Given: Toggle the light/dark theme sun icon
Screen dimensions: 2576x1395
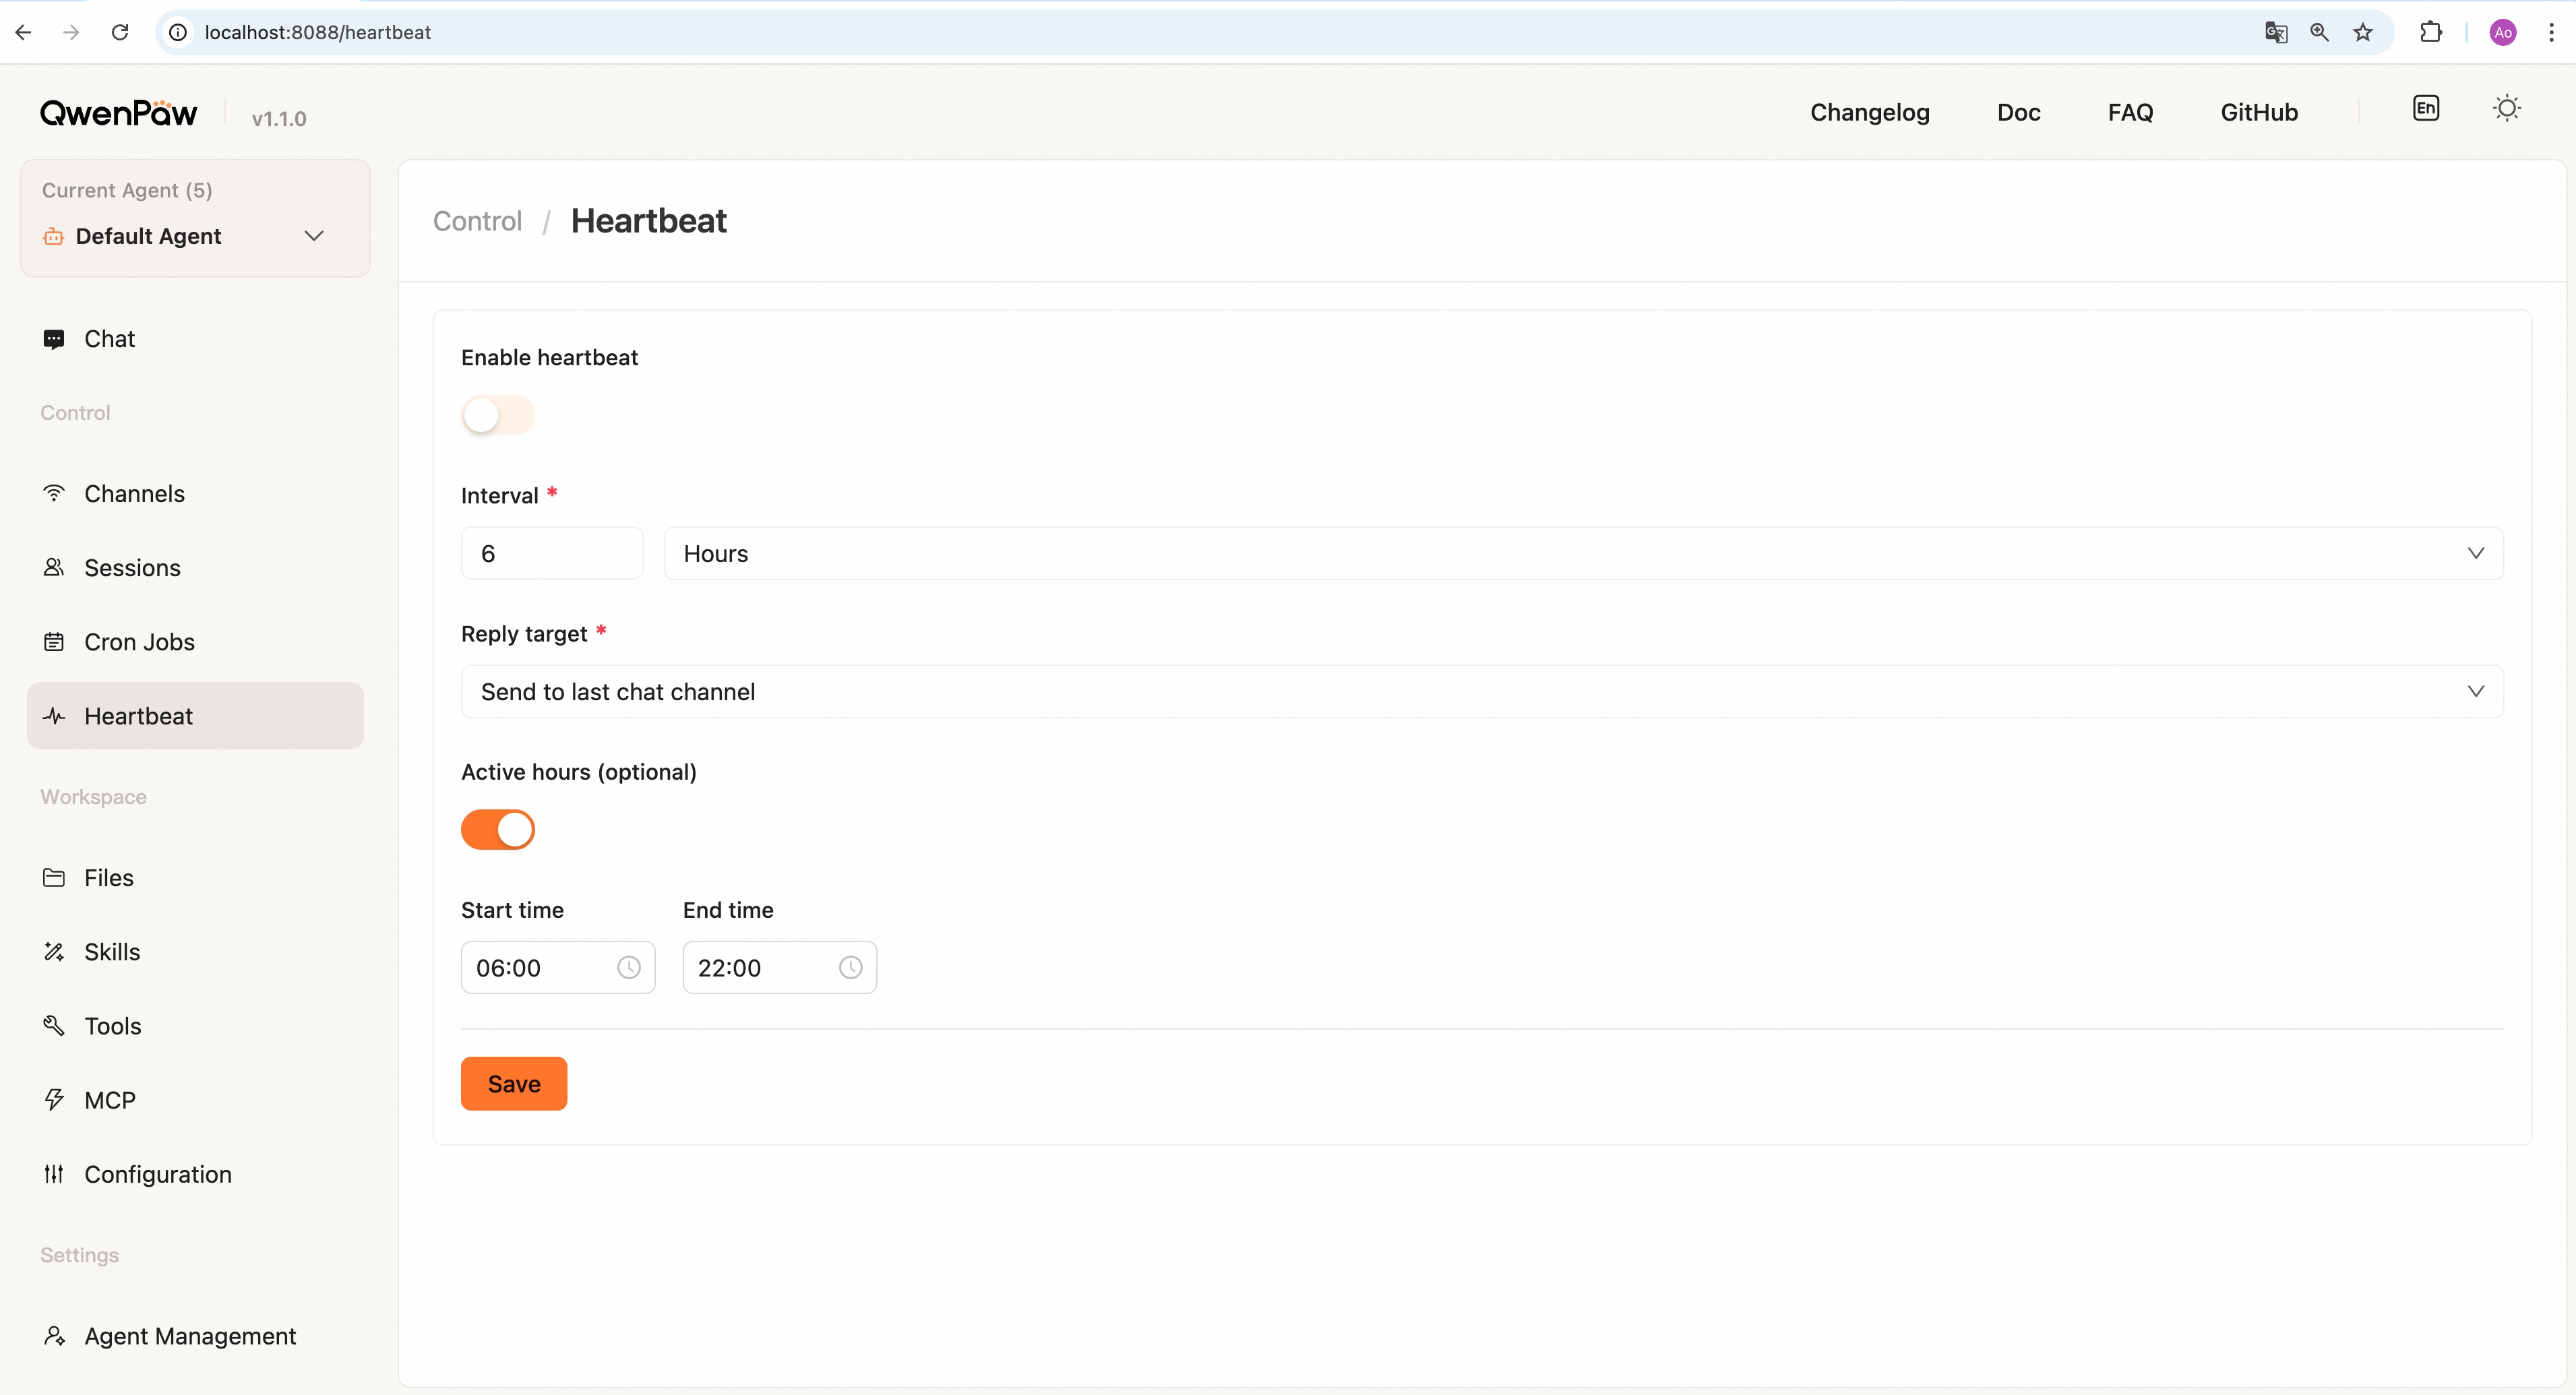Looking at the screenshot, I should pos(2506,108).
